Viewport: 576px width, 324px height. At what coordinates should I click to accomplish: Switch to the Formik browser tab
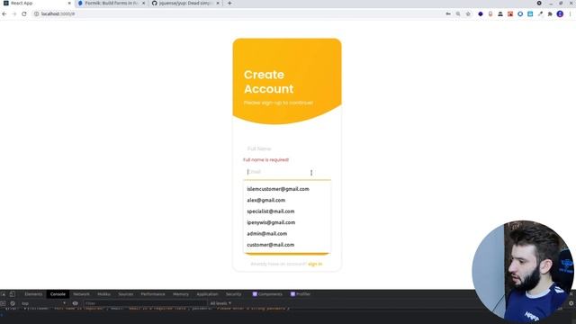pos(112,3)
